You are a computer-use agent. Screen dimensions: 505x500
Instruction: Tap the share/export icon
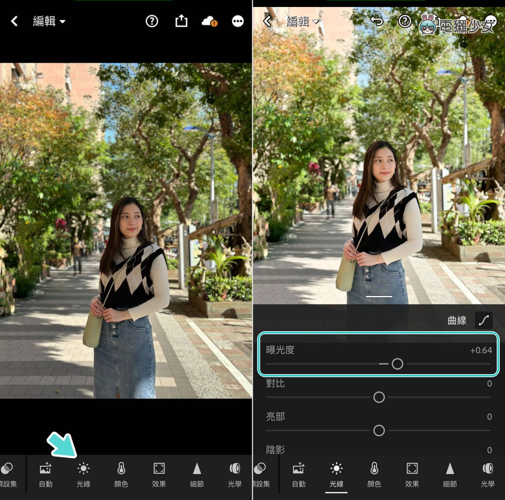(181, 21)
